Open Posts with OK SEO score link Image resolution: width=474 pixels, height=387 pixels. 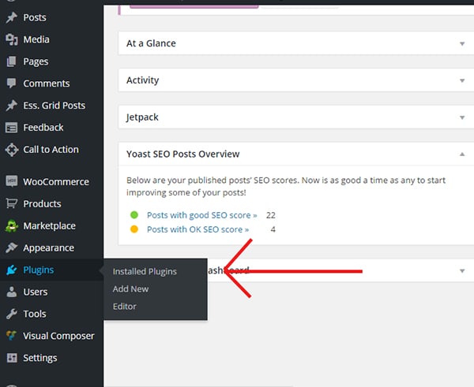point(198,229)
